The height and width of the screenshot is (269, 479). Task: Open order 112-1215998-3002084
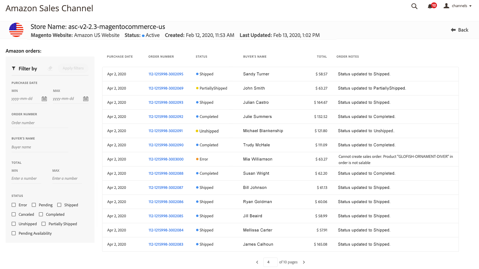coord(166,230)
